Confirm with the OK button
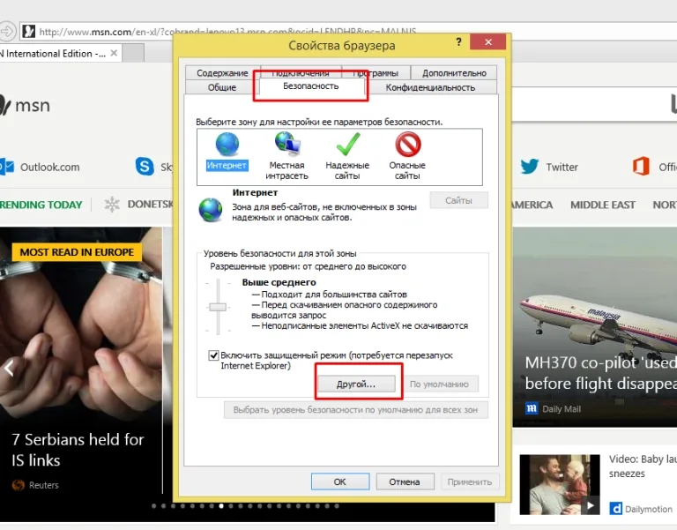This screenshot has width=677, height=530. tap(340, 481)
